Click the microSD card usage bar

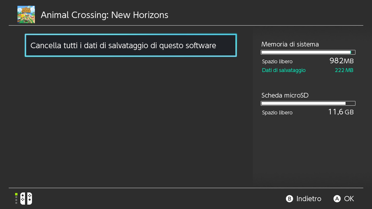(x=308, y=103)
